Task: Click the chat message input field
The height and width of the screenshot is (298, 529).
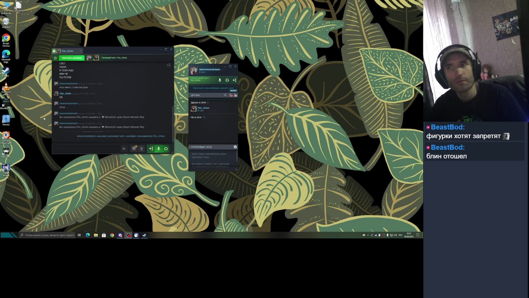Action: pos(87,149)
